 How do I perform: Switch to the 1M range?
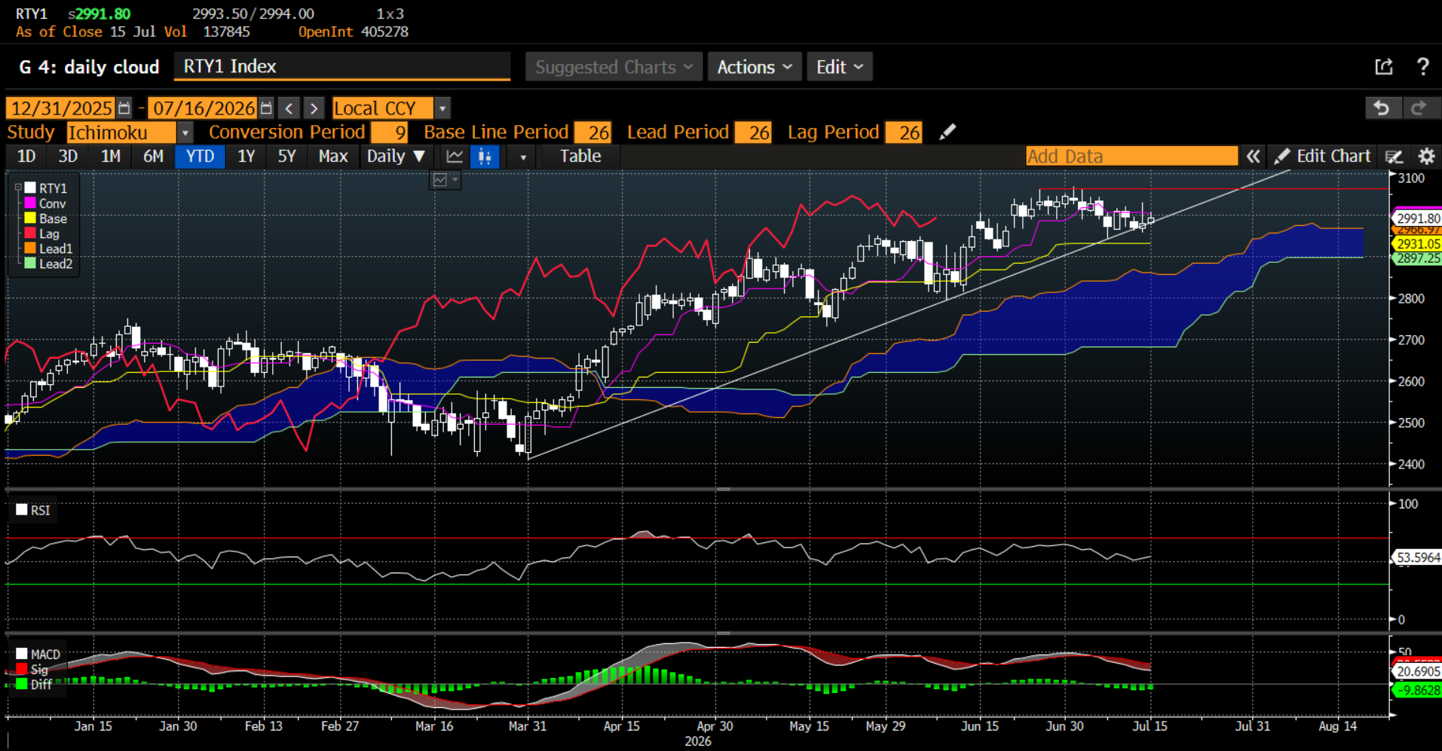click(x=111, y=157)
